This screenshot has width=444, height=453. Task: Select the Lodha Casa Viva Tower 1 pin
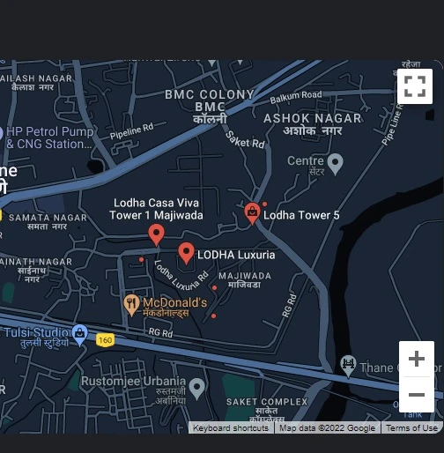tap(156, 234)
